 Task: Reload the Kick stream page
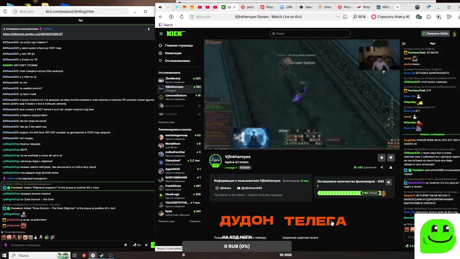pyautogui.click(x=181, y=17)
